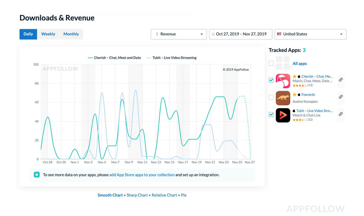
Task: Click the green plus icon in banner
Action: pos(37,175)
